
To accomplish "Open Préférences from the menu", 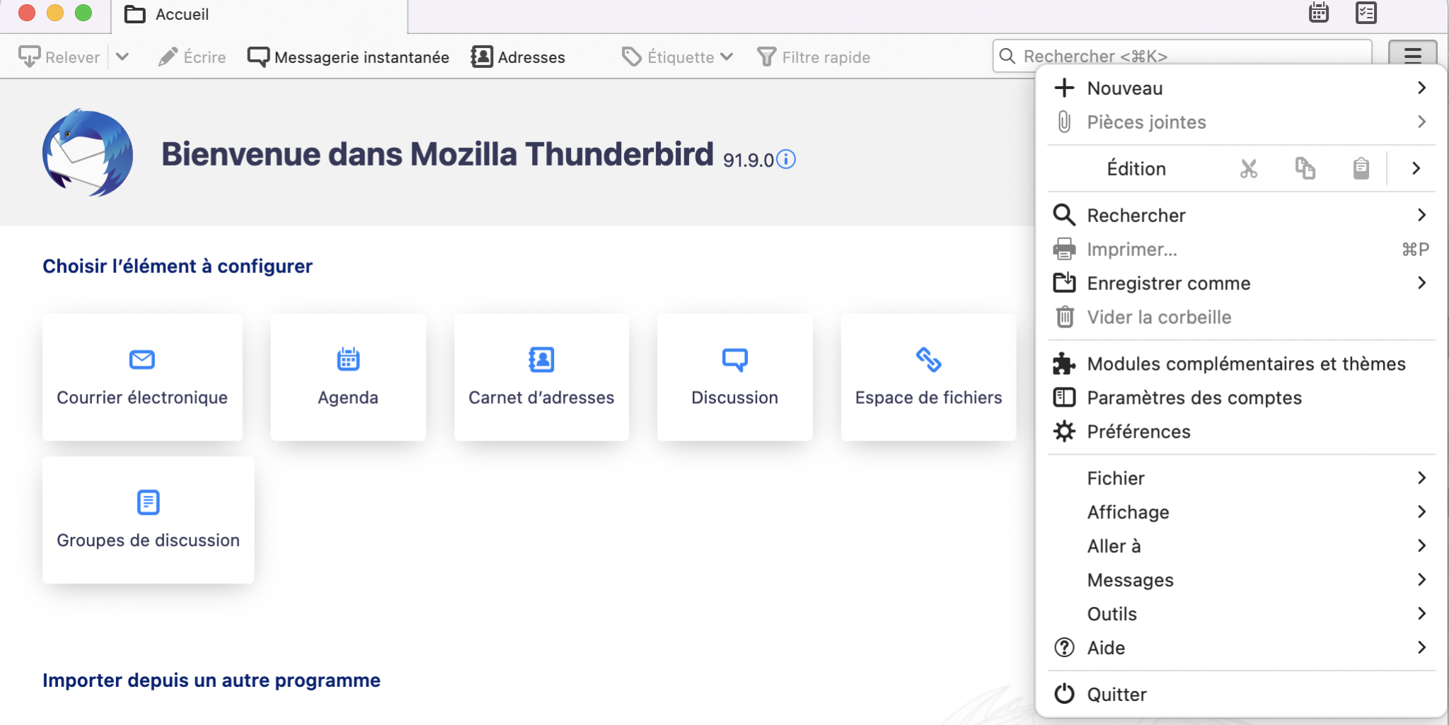I will click(1240, 432).
